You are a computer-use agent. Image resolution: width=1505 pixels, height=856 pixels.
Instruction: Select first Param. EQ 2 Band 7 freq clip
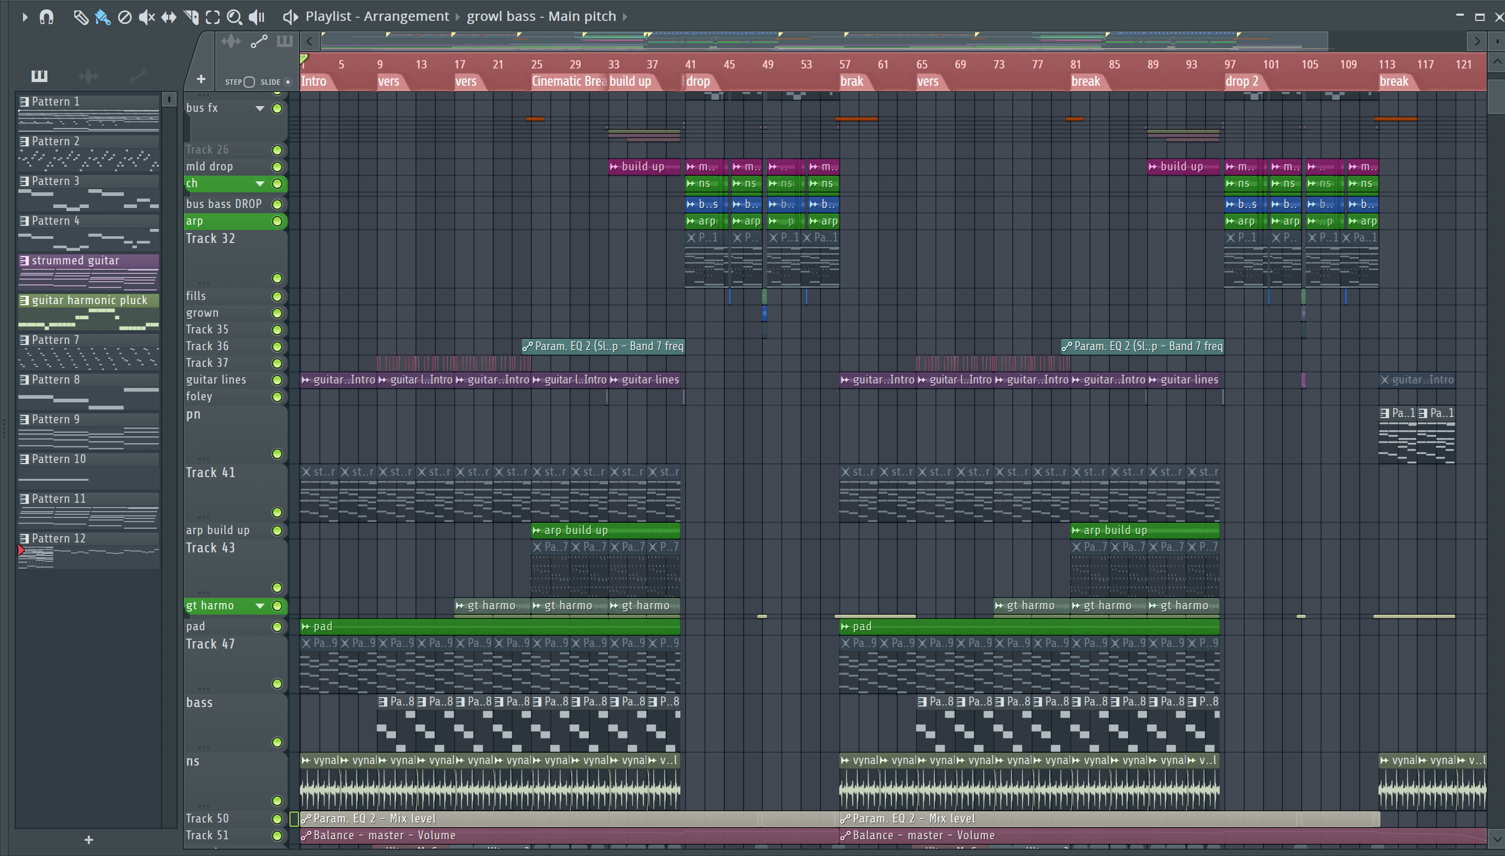603,346
